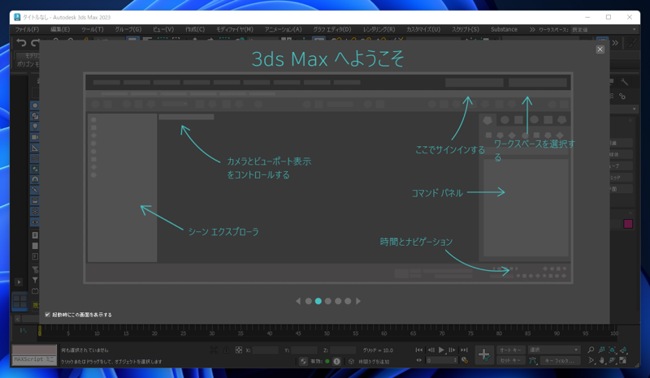This screenshot has height=378, width=650.
Task: Expand the menu bar overflow chevrons
Action: click(x=532, y=29)
